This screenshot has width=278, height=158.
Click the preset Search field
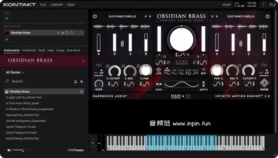pyautogui.click(x=39, y=81)
